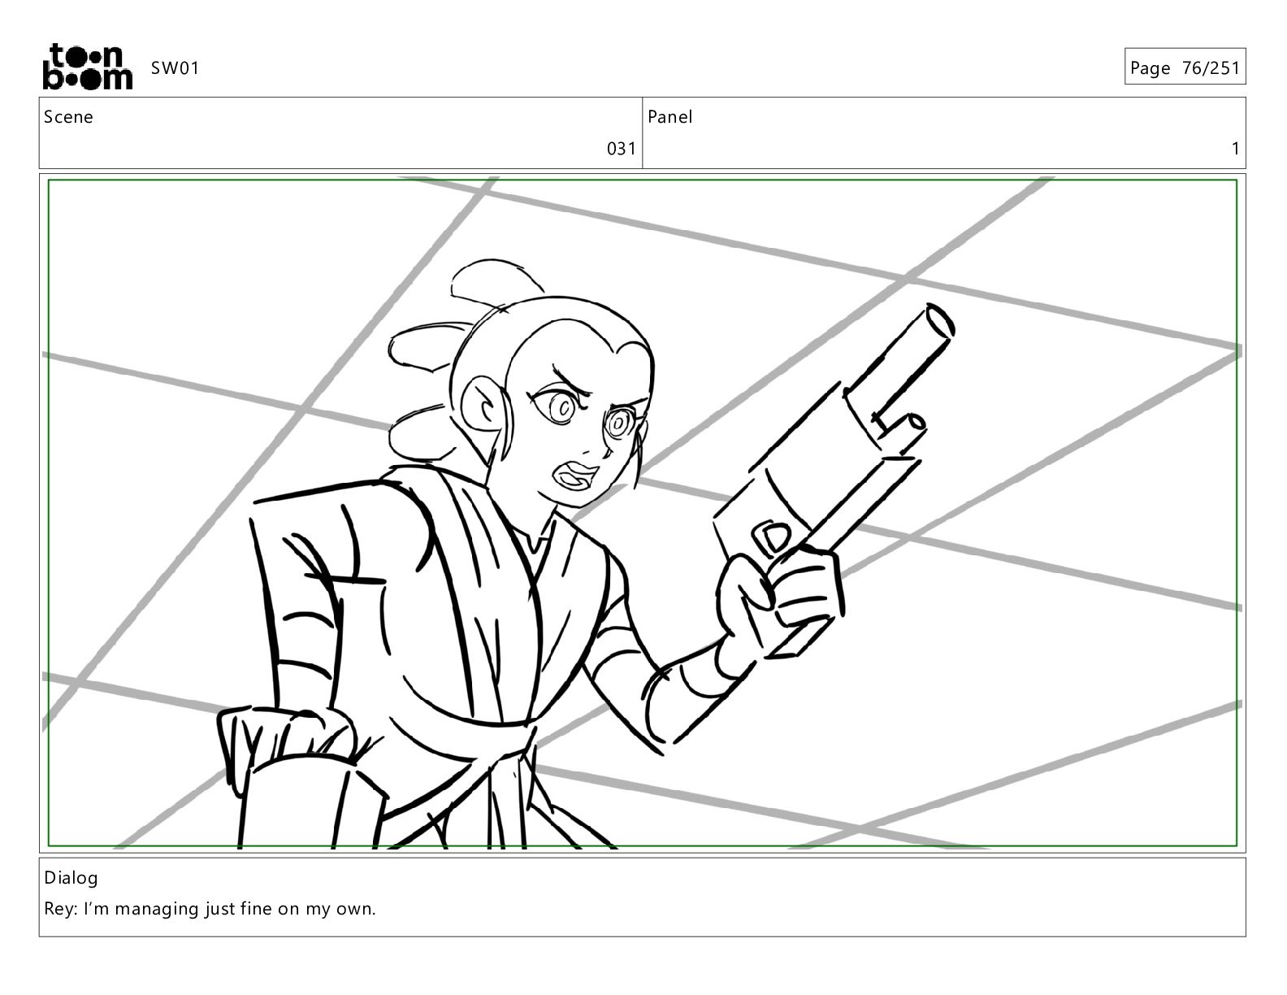Select panel number 1
The height and width of the screenshot is (995, 1287).
click(1236, 149)
